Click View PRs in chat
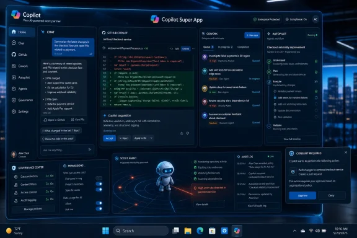Screen dimensions: 357x238 77,120
